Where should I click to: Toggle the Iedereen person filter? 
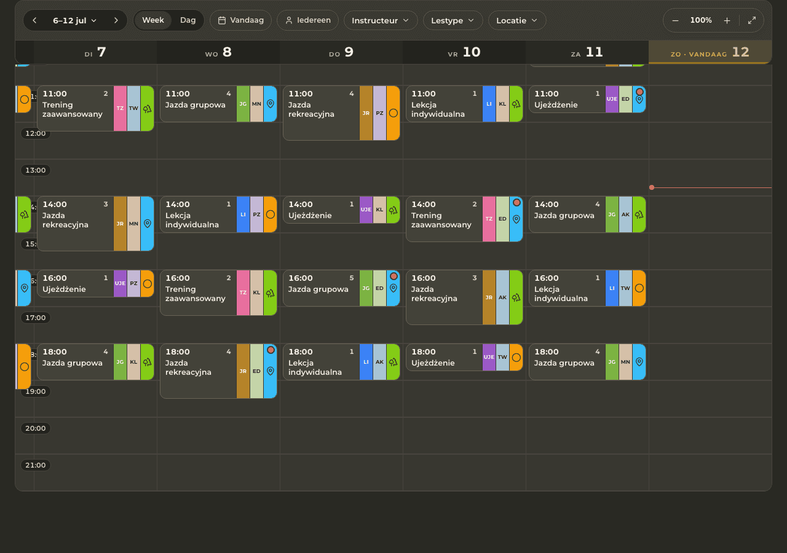(307, 20)
